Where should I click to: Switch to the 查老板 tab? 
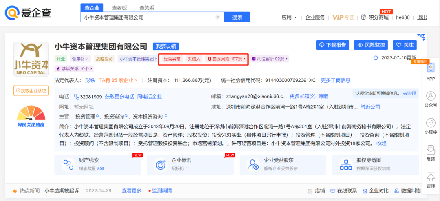click(119, 8)
